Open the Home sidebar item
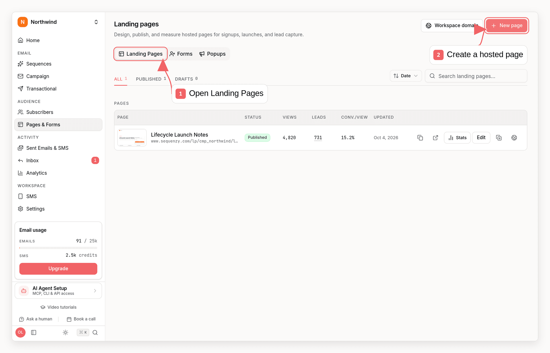The image size is (550, 353). [x=58, y=40]
